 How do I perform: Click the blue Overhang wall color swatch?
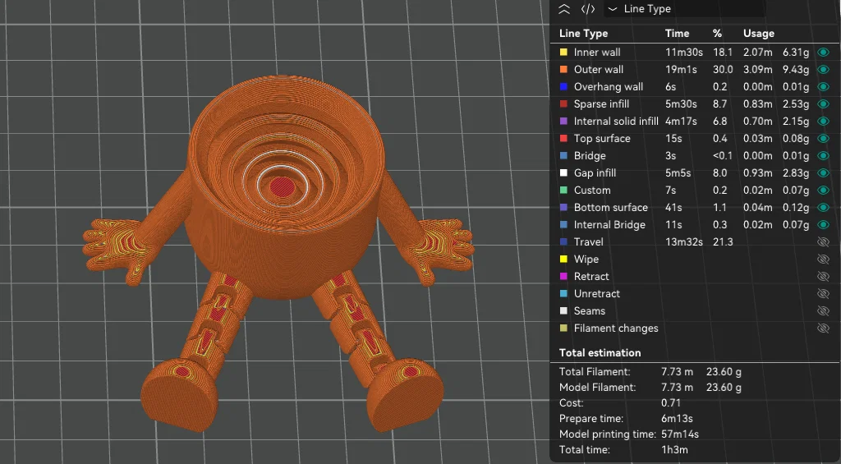click(563, 86)
